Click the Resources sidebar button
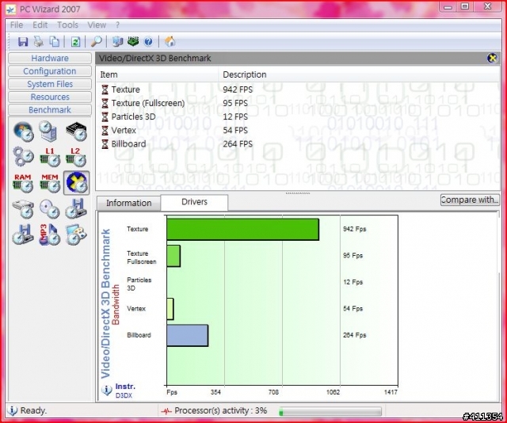The width and height of the screenshot is (507, 423). pos(50,97)
